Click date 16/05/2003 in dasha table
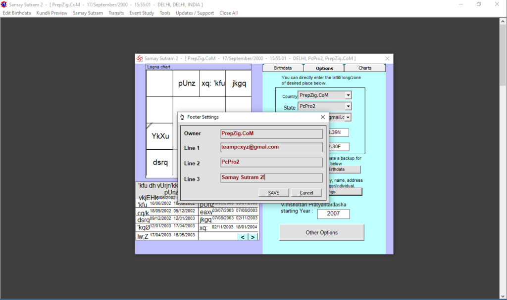The height and width of the screenshot is (300, 507). [184, 235]
